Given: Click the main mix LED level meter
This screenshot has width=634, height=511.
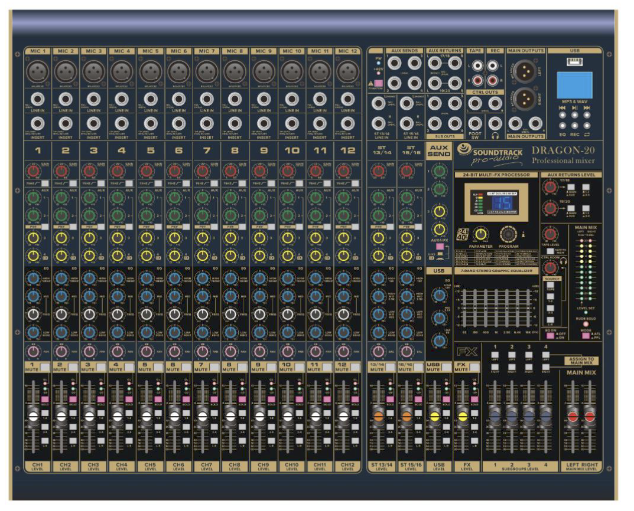Looking at the screenshot, I should tap(586, 269).
